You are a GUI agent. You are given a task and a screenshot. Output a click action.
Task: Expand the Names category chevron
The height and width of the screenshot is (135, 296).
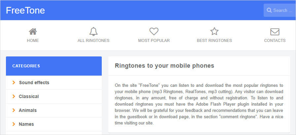pyautogui.click(x=14, y=124)
